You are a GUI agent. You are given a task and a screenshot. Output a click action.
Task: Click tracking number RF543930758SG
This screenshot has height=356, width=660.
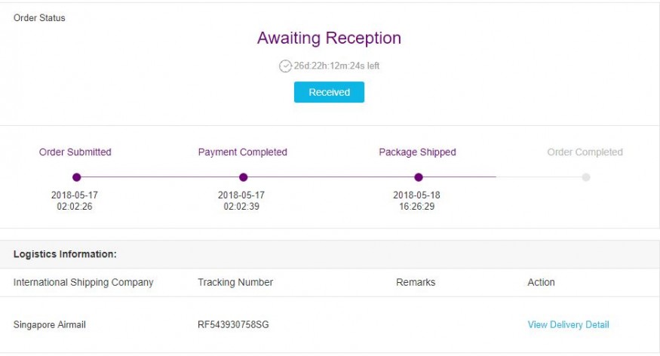tap(233, 324)
